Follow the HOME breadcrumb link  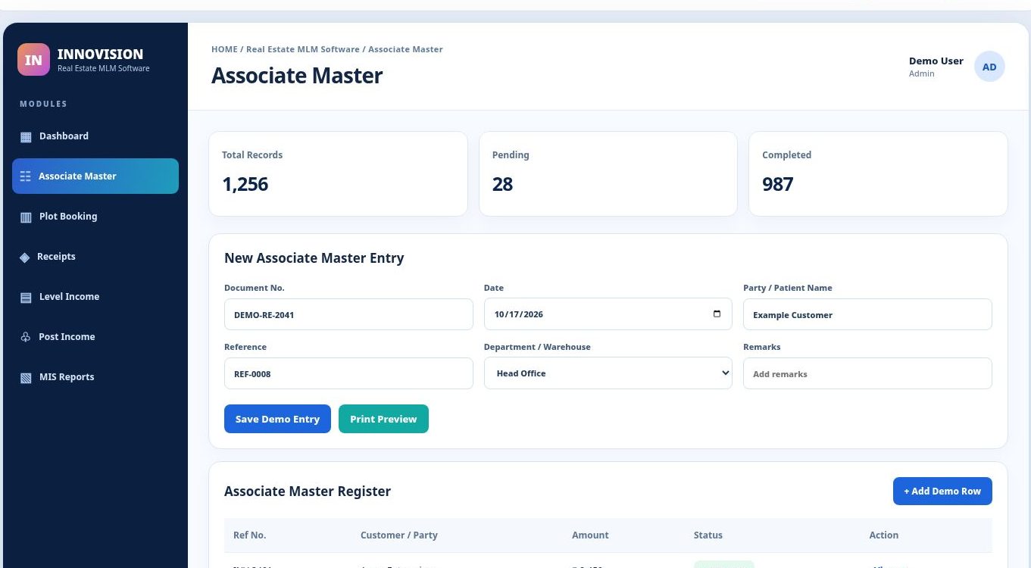(224, 49)
